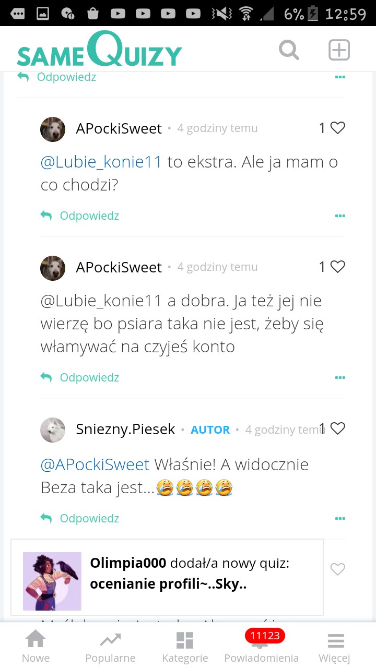The height and width of the screenshot is (668, 376).
Task: Open the search magnifier icon
Action: pos(289,51)
